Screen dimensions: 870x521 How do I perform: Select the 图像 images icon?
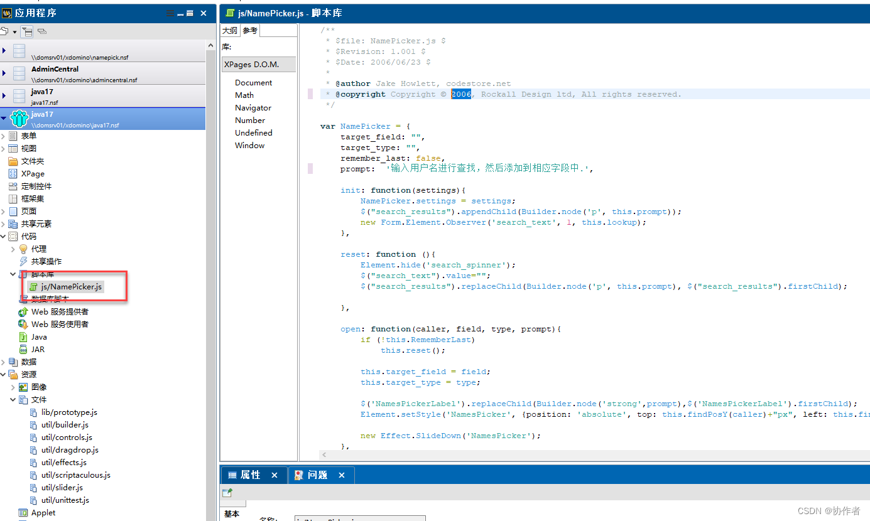[x=23, y=387]
